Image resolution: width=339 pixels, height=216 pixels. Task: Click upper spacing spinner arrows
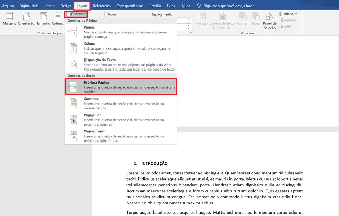(x=189, y=21)
